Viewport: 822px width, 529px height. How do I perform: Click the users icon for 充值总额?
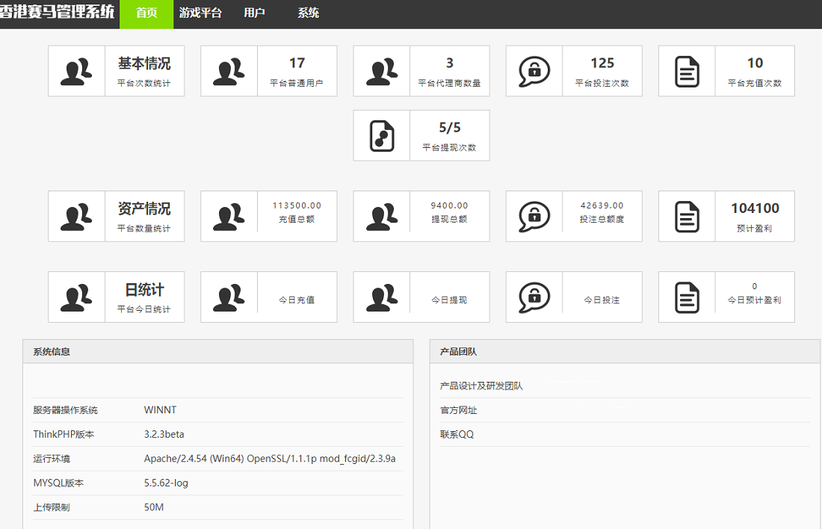point(229,217)
